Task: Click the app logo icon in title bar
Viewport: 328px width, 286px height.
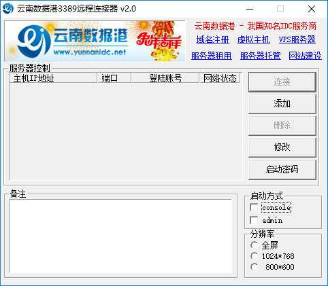Action: (7, 8)
